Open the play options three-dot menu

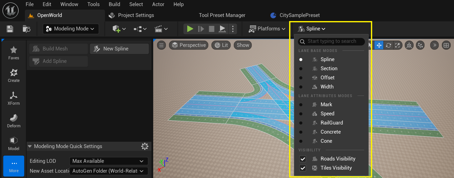tap(233, 29)
